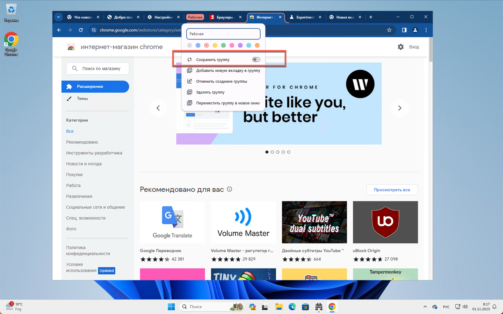Open the uBlock Origin extension thumbnail
Screen dimensions: 503x314
(385, 222)
